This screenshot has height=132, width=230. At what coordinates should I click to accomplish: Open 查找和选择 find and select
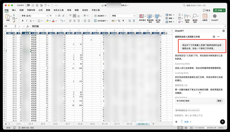point(195,18)
